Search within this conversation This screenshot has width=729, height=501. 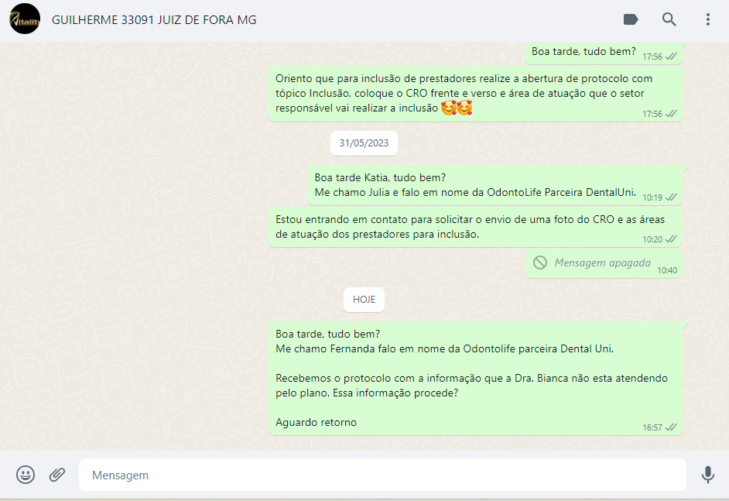(x=669, y=19)
